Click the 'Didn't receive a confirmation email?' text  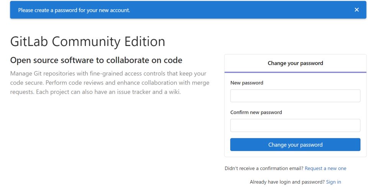[264, 168]
